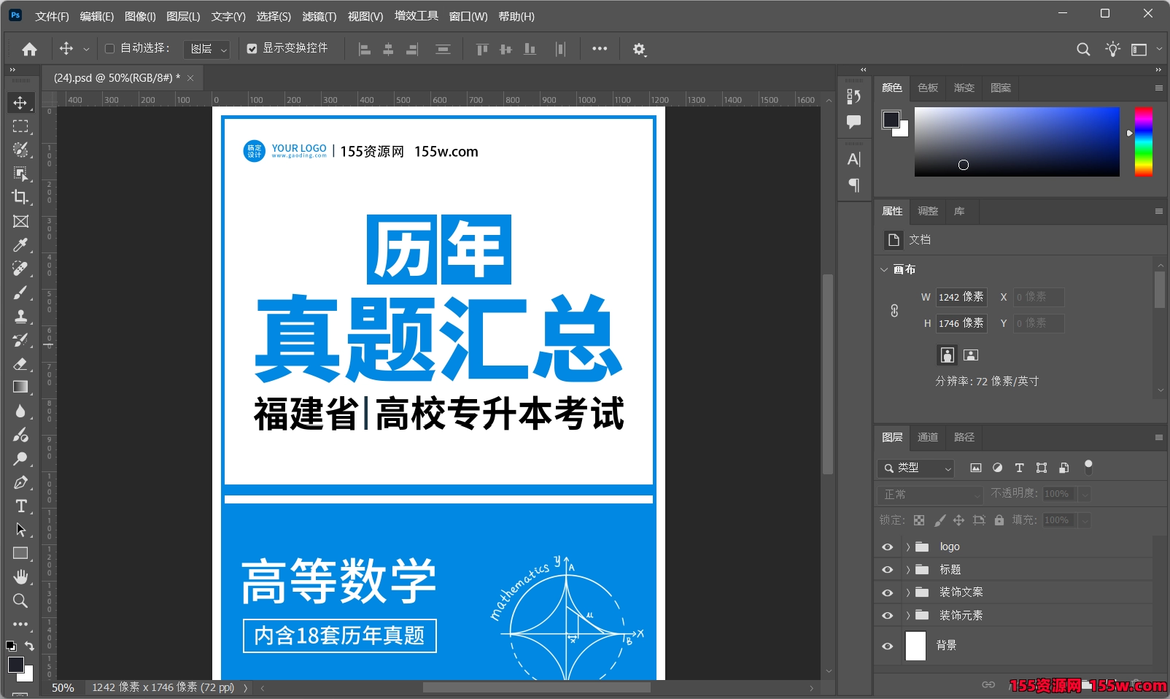The image size is (1170, 699).
Task: Select the Zoom tool
Action: (20, 601)
